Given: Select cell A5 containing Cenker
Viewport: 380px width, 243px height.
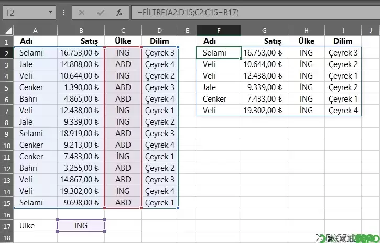Looking at the screenshot, I should [36, 87].
